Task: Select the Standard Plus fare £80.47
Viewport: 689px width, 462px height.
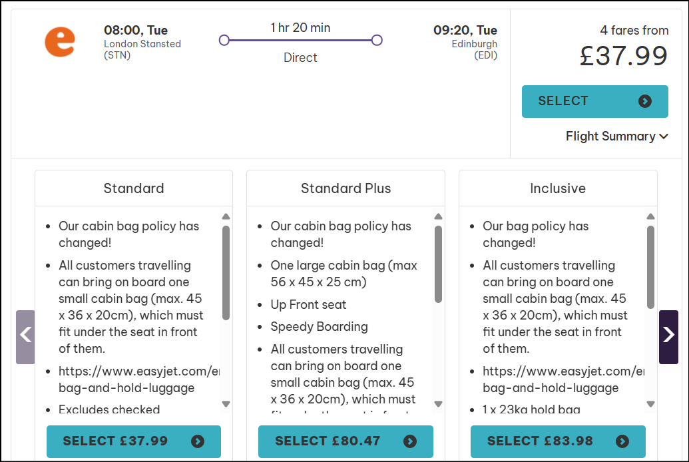Action: pos(345,441)
